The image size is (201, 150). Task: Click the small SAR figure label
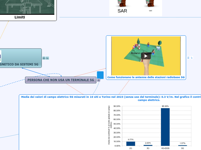tap(151, 11)
